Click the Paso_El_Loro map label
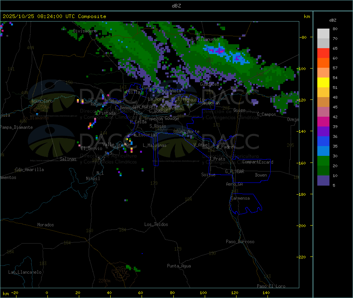The height and width of the screenshot is (298, 353). click(x=271, y=286)
